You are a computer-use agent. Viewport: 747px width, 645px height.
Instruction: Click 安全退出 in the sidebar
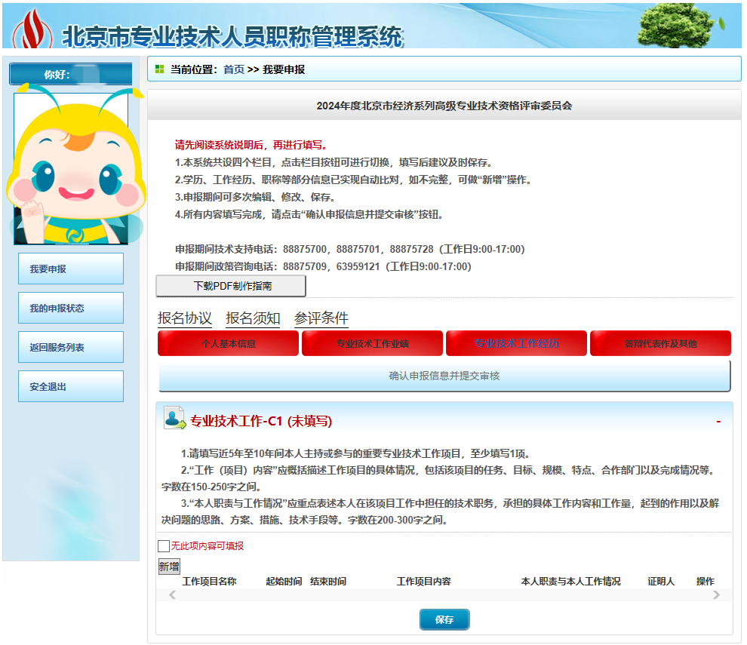pyautogui.click(x=70, y=385)
